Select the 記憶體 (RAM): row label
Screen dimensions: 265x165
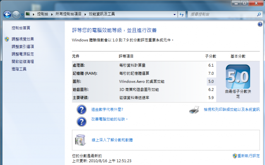85,73
